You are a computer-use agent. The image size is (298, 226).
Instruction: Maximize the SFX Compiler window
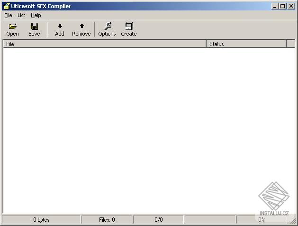point(283,6)
